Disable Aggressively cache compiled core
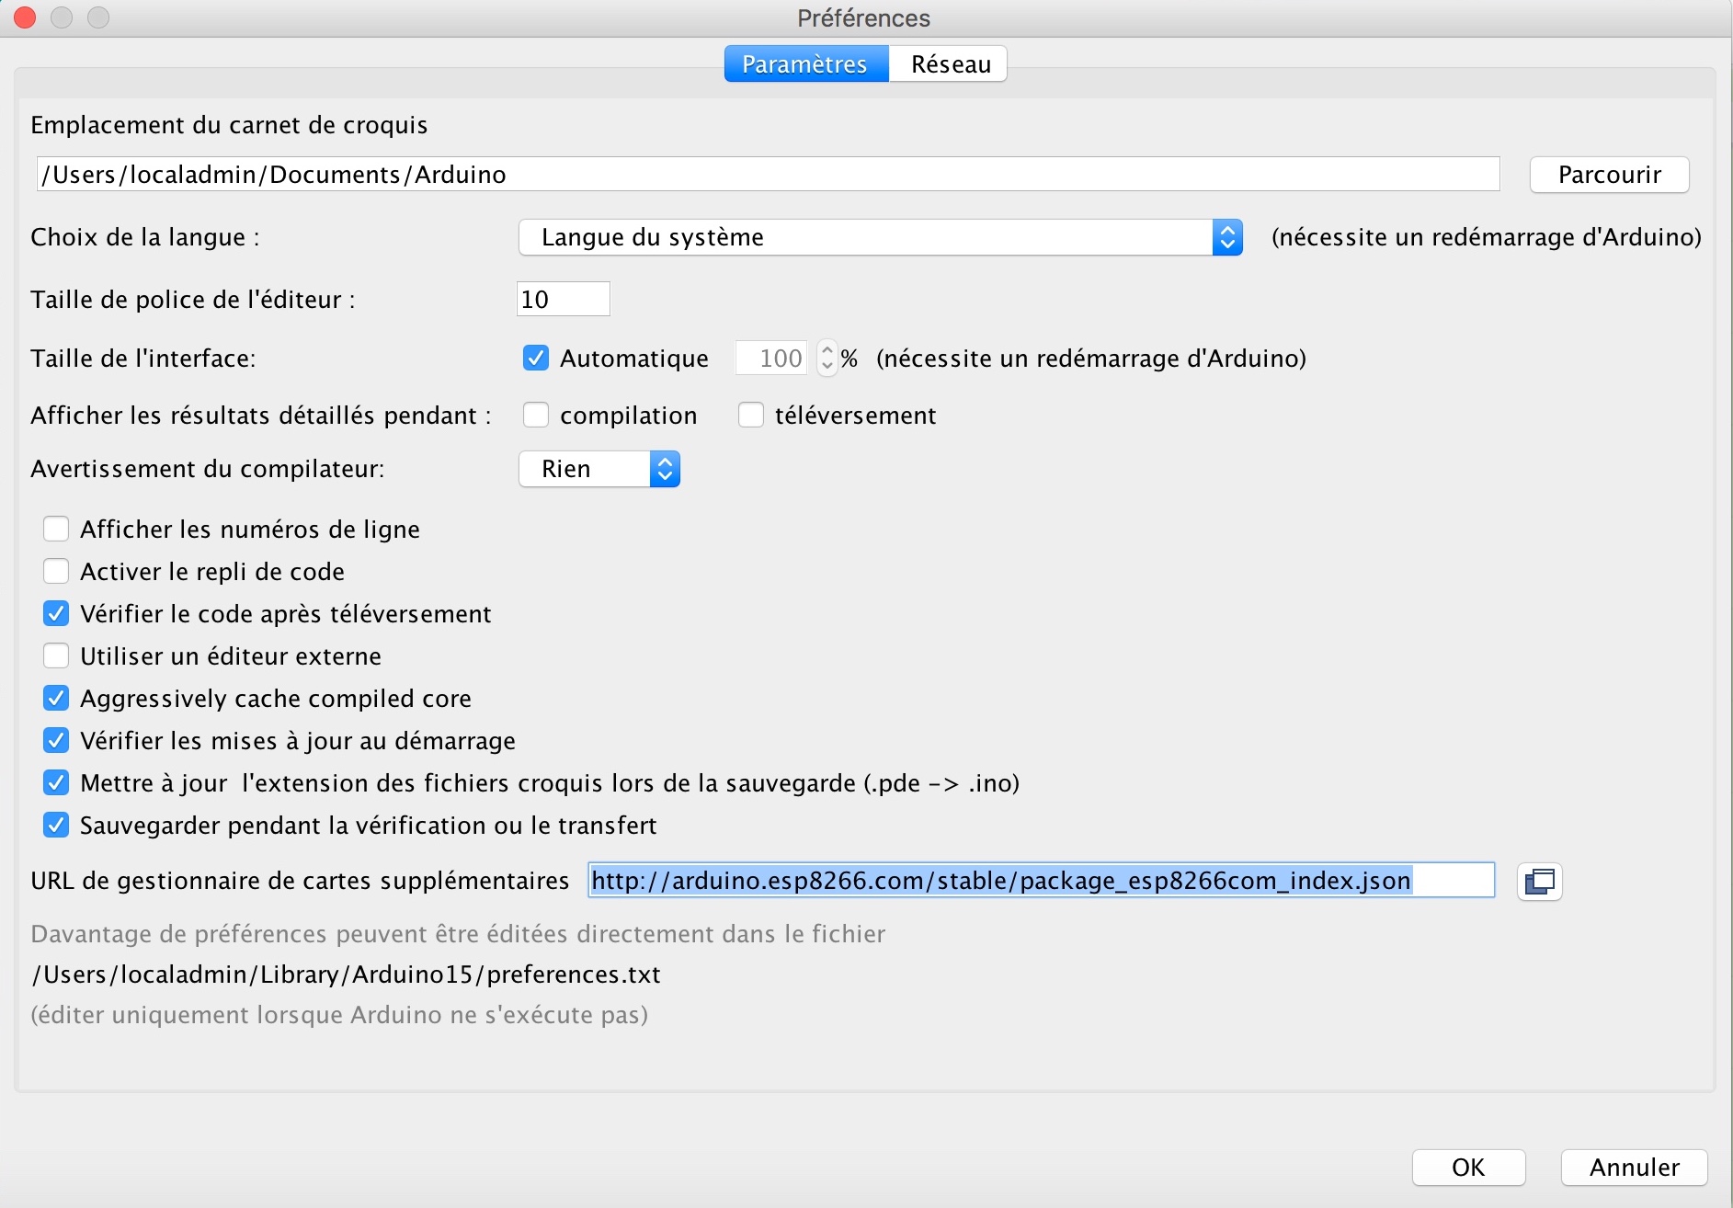1733x1208 pixels. tap(56, 699)
